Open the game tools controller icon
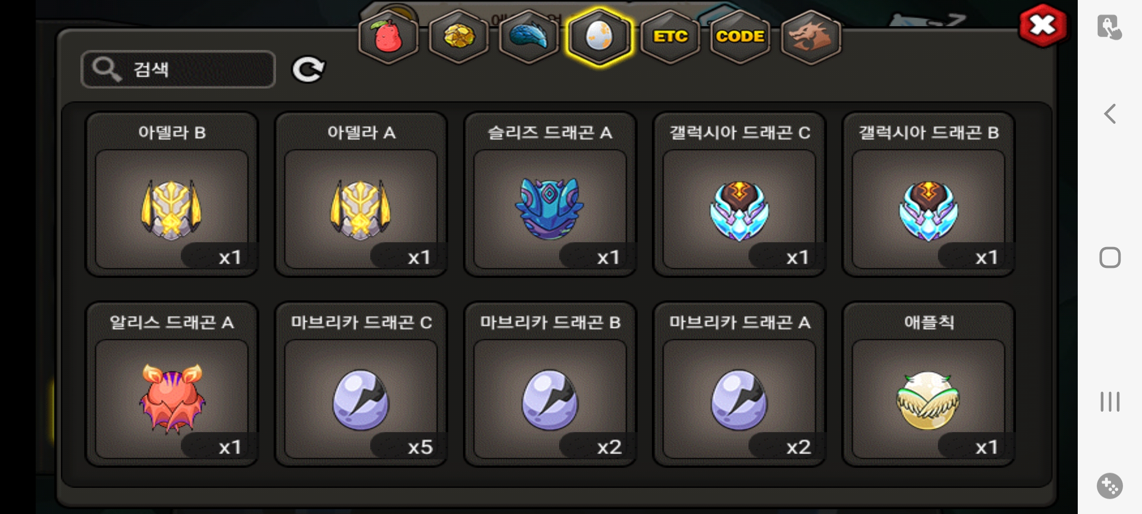This screenshot has height=514, width=1142. coord(1110,486)
